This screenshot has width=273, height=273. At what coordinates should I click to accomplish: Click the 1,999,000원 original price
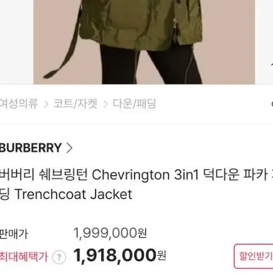click(x=110, y=233)
